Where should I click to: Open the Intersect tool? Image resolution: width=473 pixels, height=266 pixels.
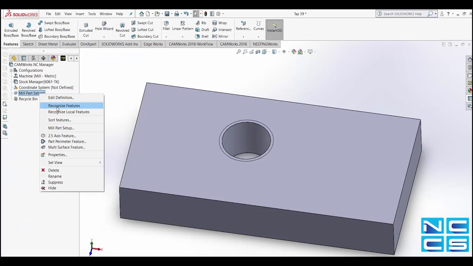(x=222, y=30)
